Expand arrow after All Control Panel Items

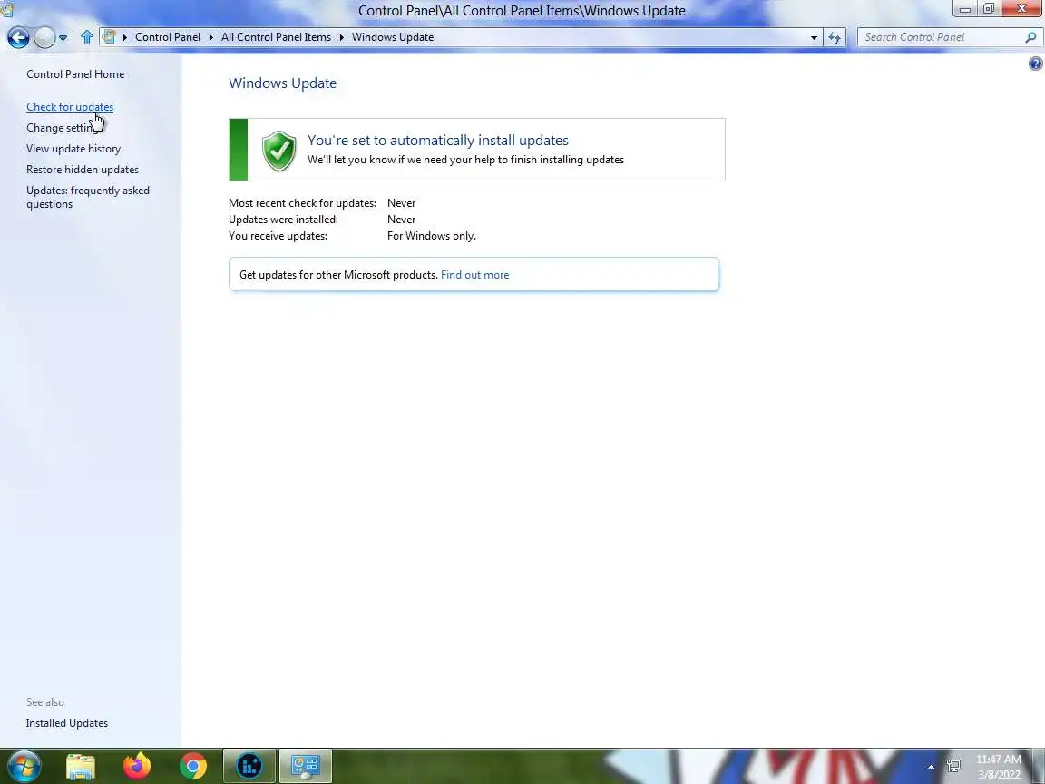tap(341, 37)
